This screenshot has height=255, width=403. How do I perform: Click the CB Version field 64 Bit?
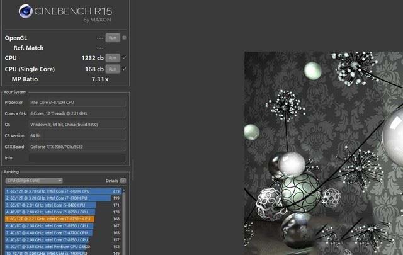(x=77, y=135)
